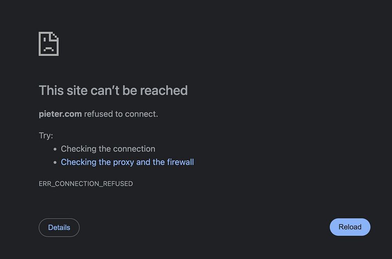Viewport: 392px width, 259px height.
Task: Click the bullet before the proxy link
Action: [x=55, y=162]
